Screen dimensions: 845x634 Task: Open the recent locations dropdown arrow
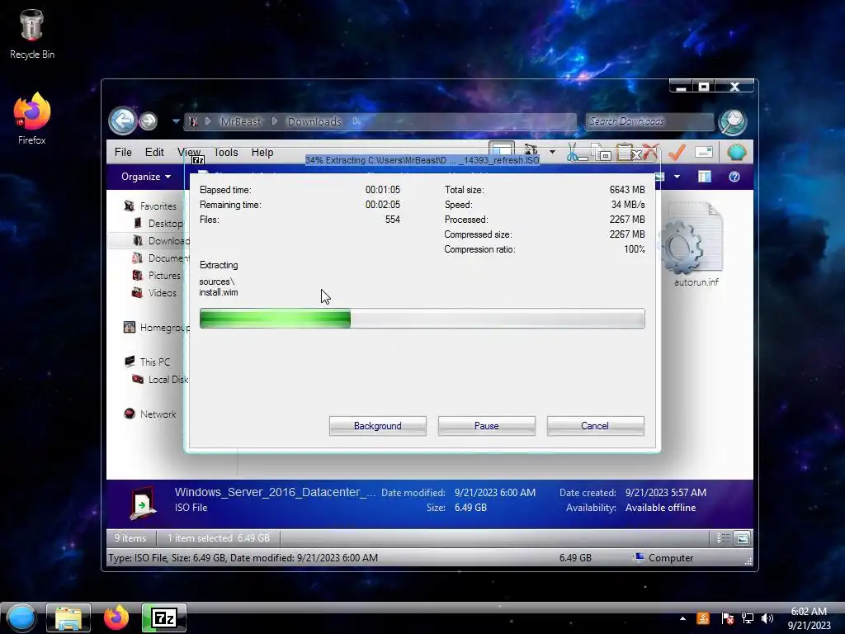pos(176,121)
